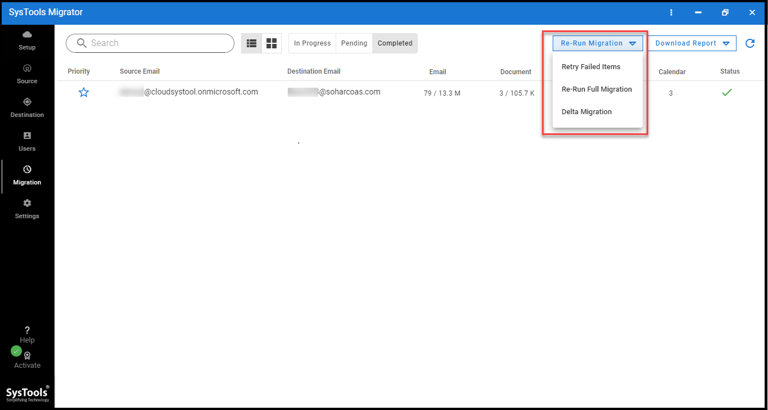
Task: Select the Migration section in sidebar
Action: point(27,175)
